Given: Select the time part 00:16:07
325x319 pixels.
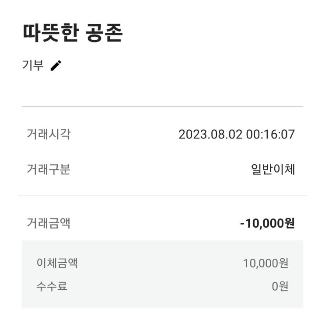Looking at the screenshot, I should (270, 134).
